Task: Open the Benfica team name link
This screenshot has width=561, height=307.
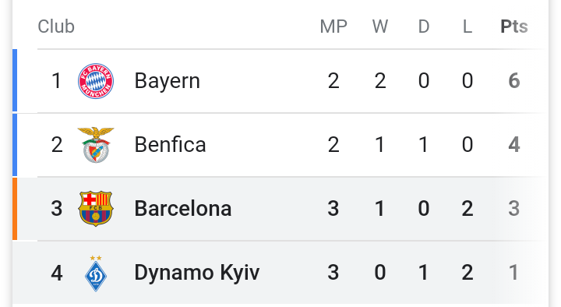Action: 170,145
